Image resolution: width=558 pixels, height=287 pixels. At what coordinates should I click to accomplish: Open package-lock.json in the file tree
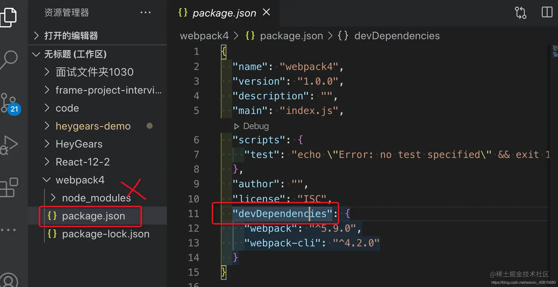click(97, 234)
